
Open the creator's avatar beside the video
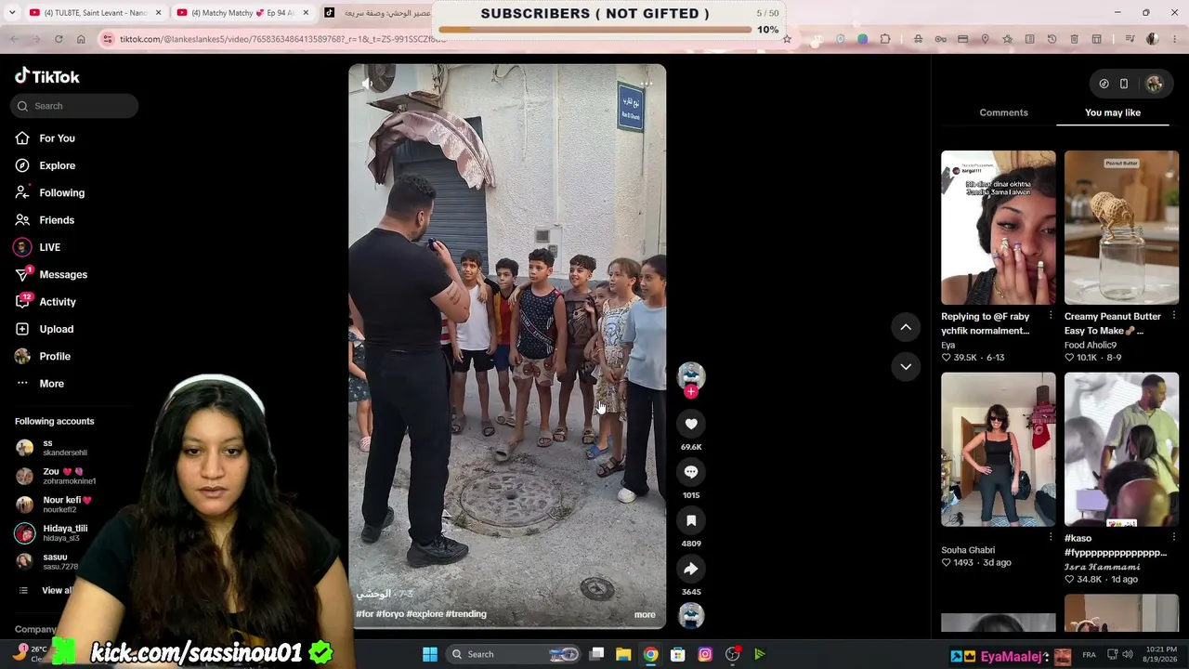coord(691,374)
